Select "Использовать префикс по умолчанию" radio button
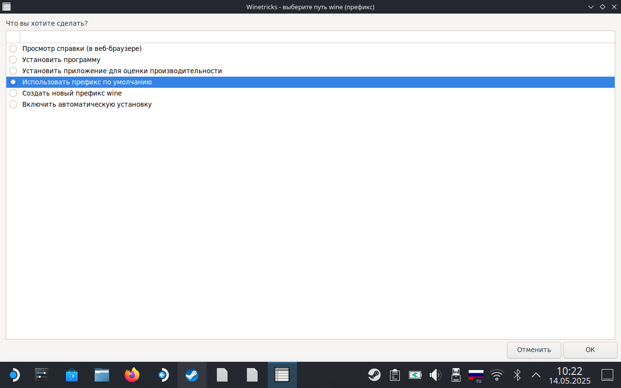This screenshot has width=621, height=388. click(13, 82)
